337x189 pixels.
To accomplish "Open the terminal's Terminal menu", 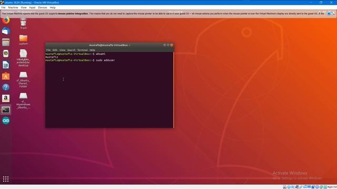I will pyautogui.click(x=83, y=50).
